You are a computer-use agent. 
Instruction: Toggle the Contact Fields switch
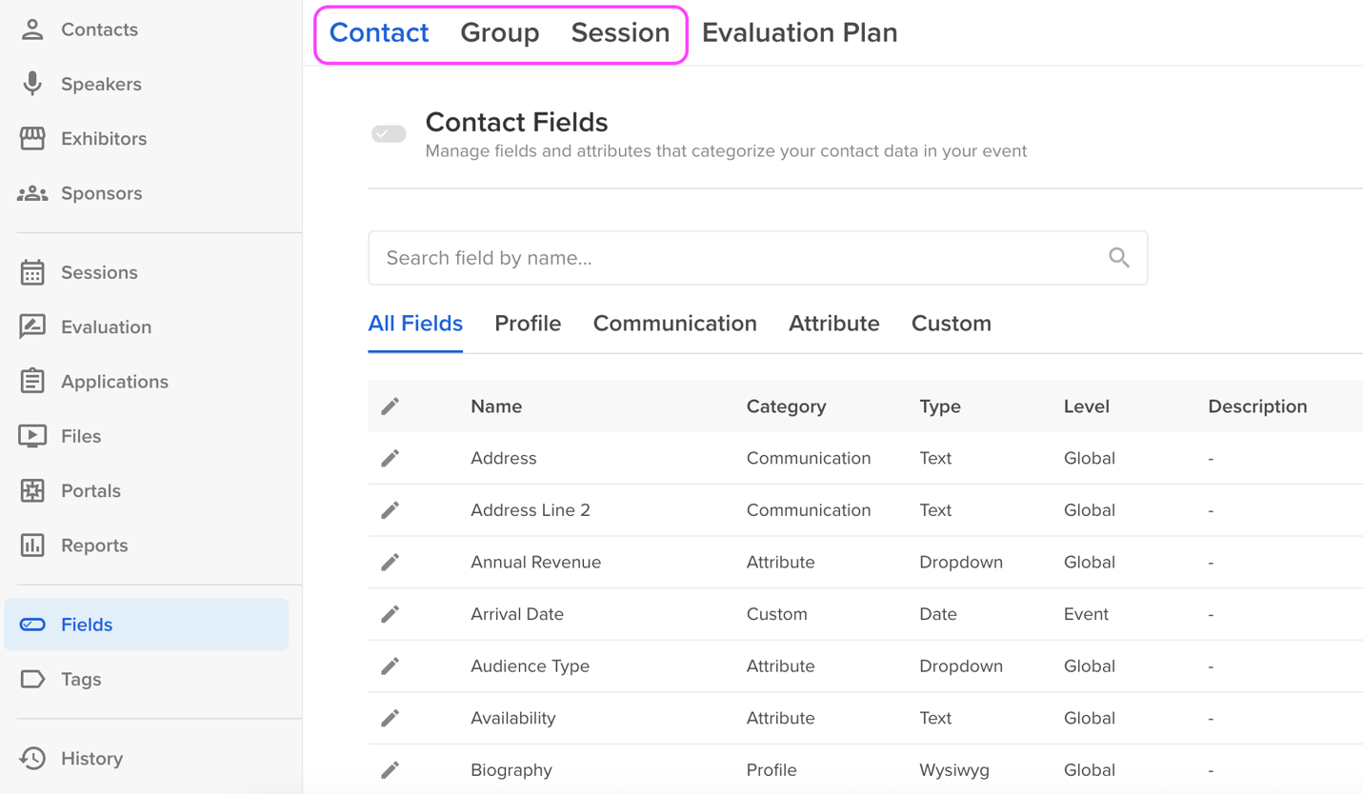pos(389,134)
